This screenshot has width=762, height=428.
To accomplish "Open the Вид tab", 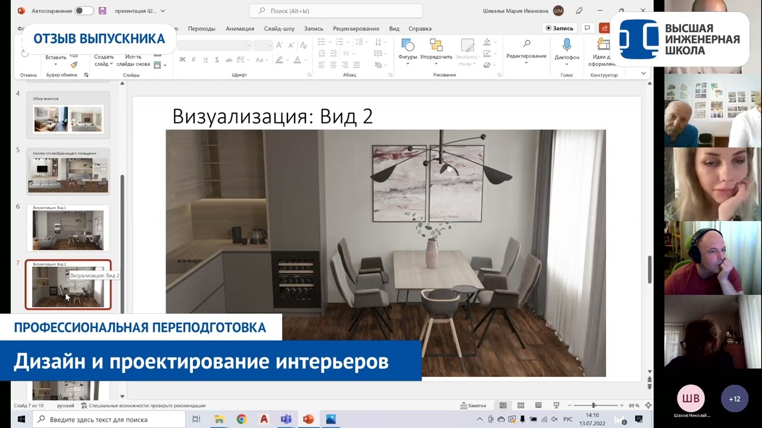I will (394, 29).
